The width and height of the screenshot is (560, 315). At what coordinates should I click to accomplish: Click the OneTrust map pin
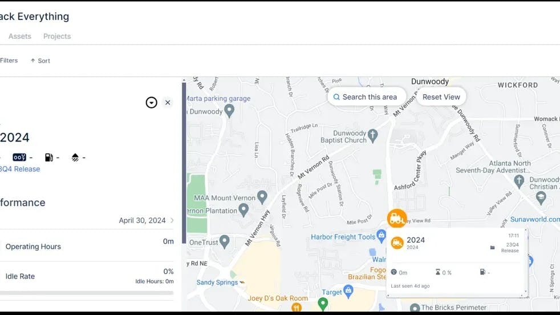coord(224,242)
